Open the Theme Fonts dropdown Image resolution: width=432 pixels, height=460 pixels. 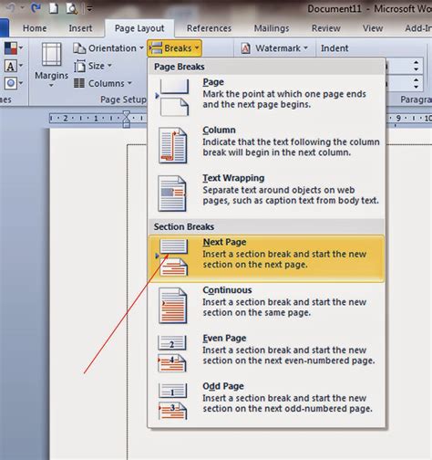click(x=14, y=66)
